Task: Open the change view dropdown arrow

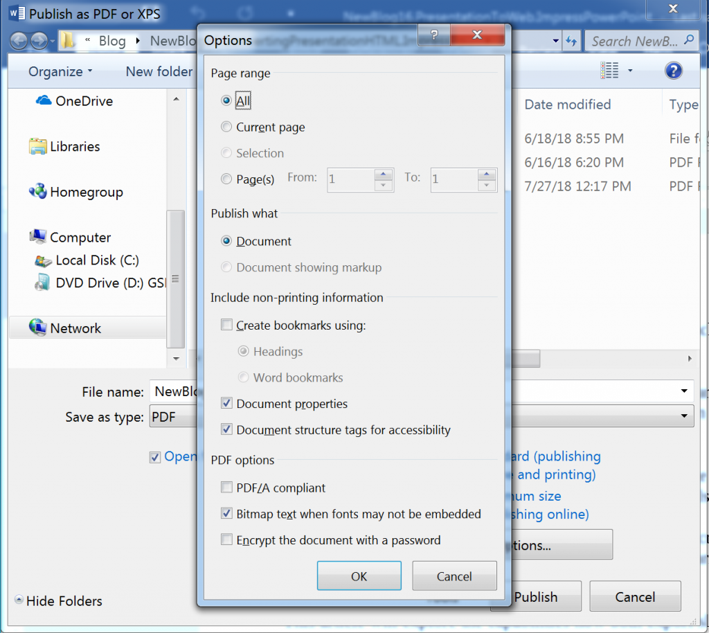Action: tap(629, 70)
